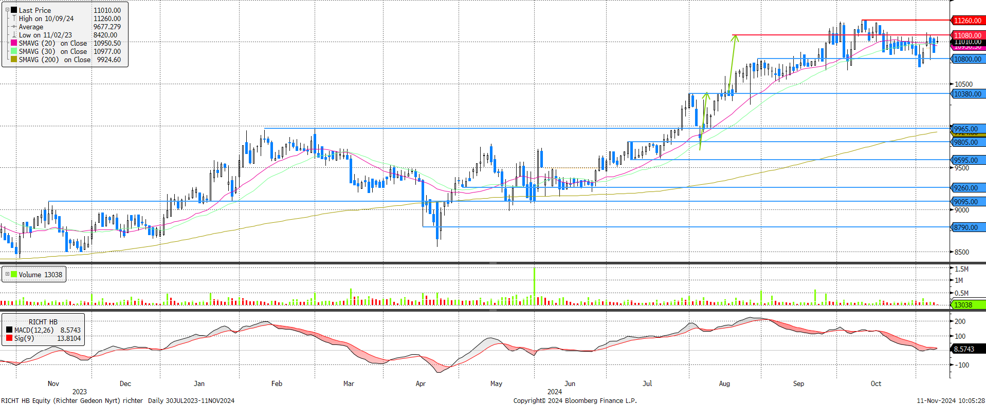This screenshot has width=986, height=405.
Task: Click the divider between price and volume panels
Action: [493, 263]
